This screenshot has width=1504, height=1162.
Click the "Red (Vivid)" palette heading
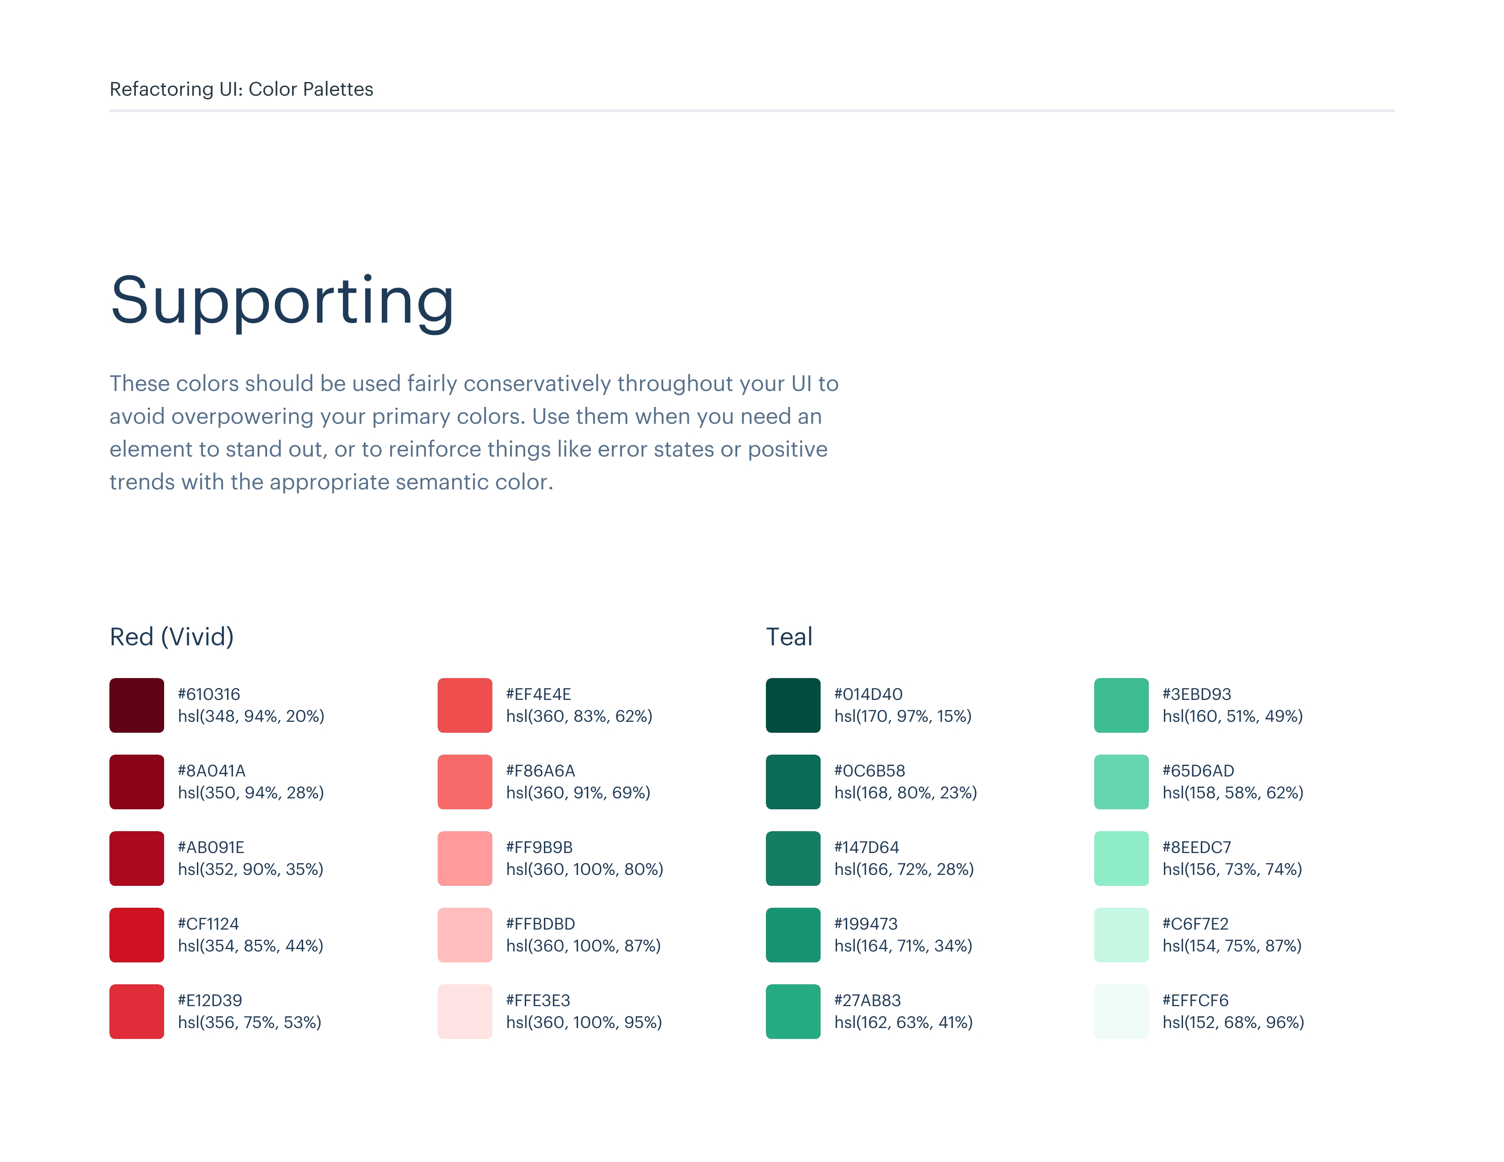tap(171, 637)
